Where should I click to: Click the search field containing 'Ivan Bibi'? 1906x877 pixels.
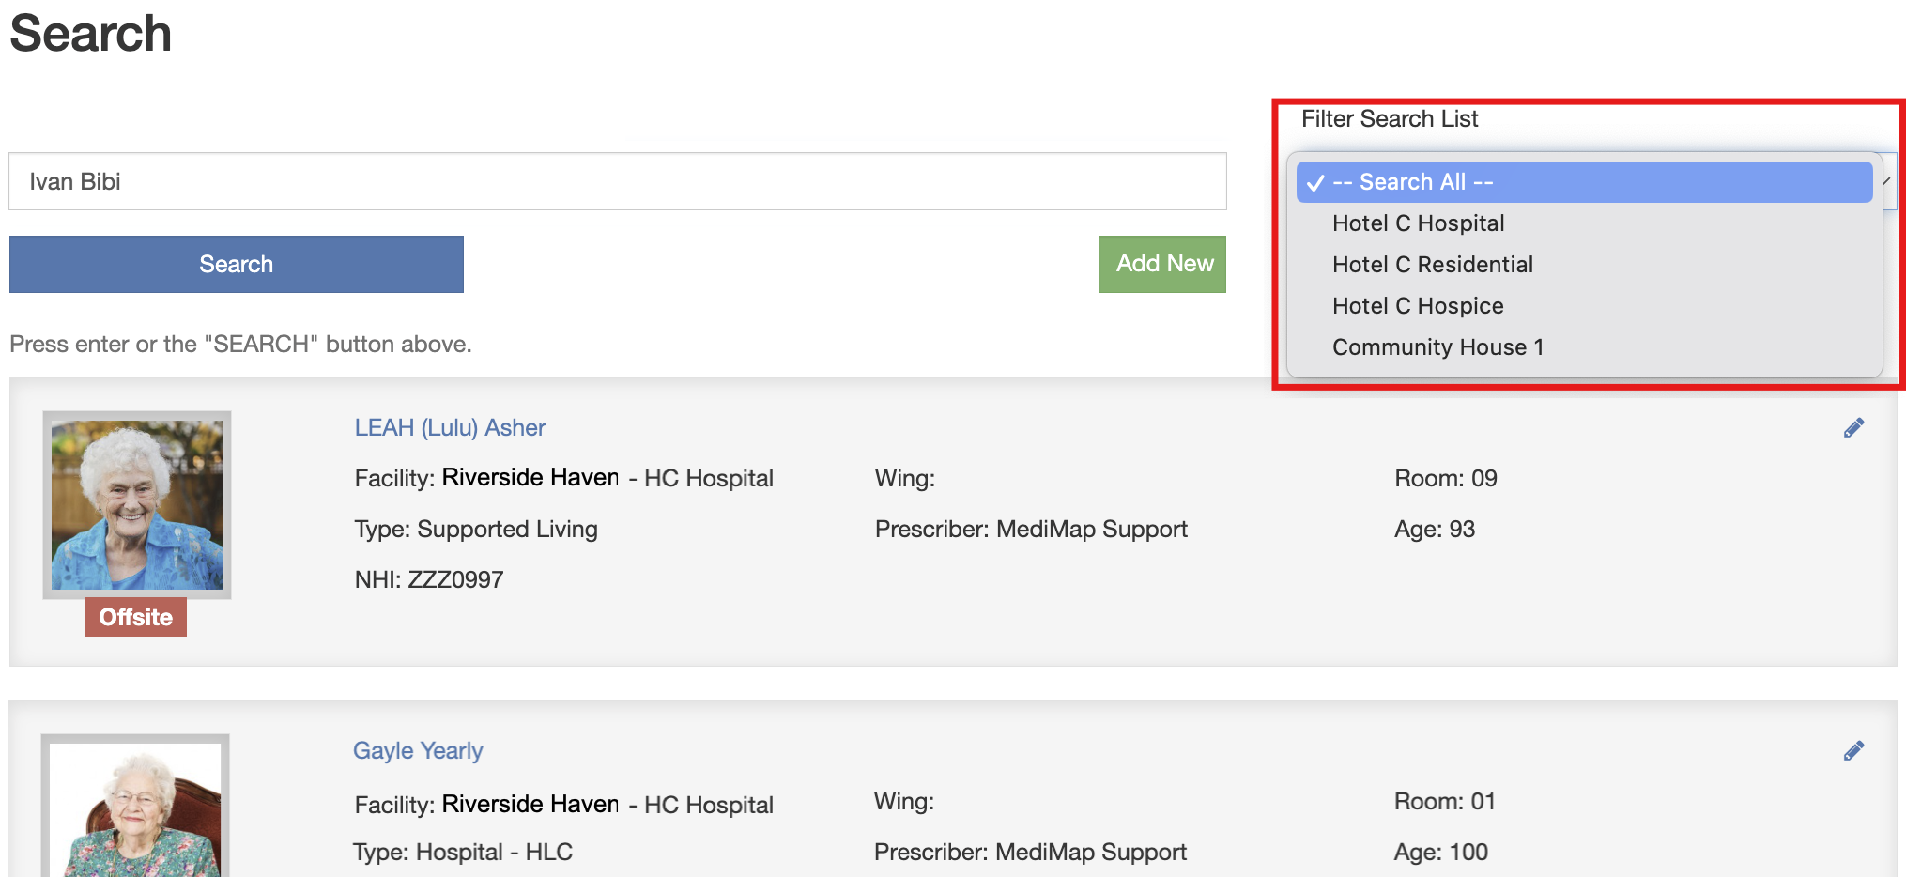coord(616,181)
